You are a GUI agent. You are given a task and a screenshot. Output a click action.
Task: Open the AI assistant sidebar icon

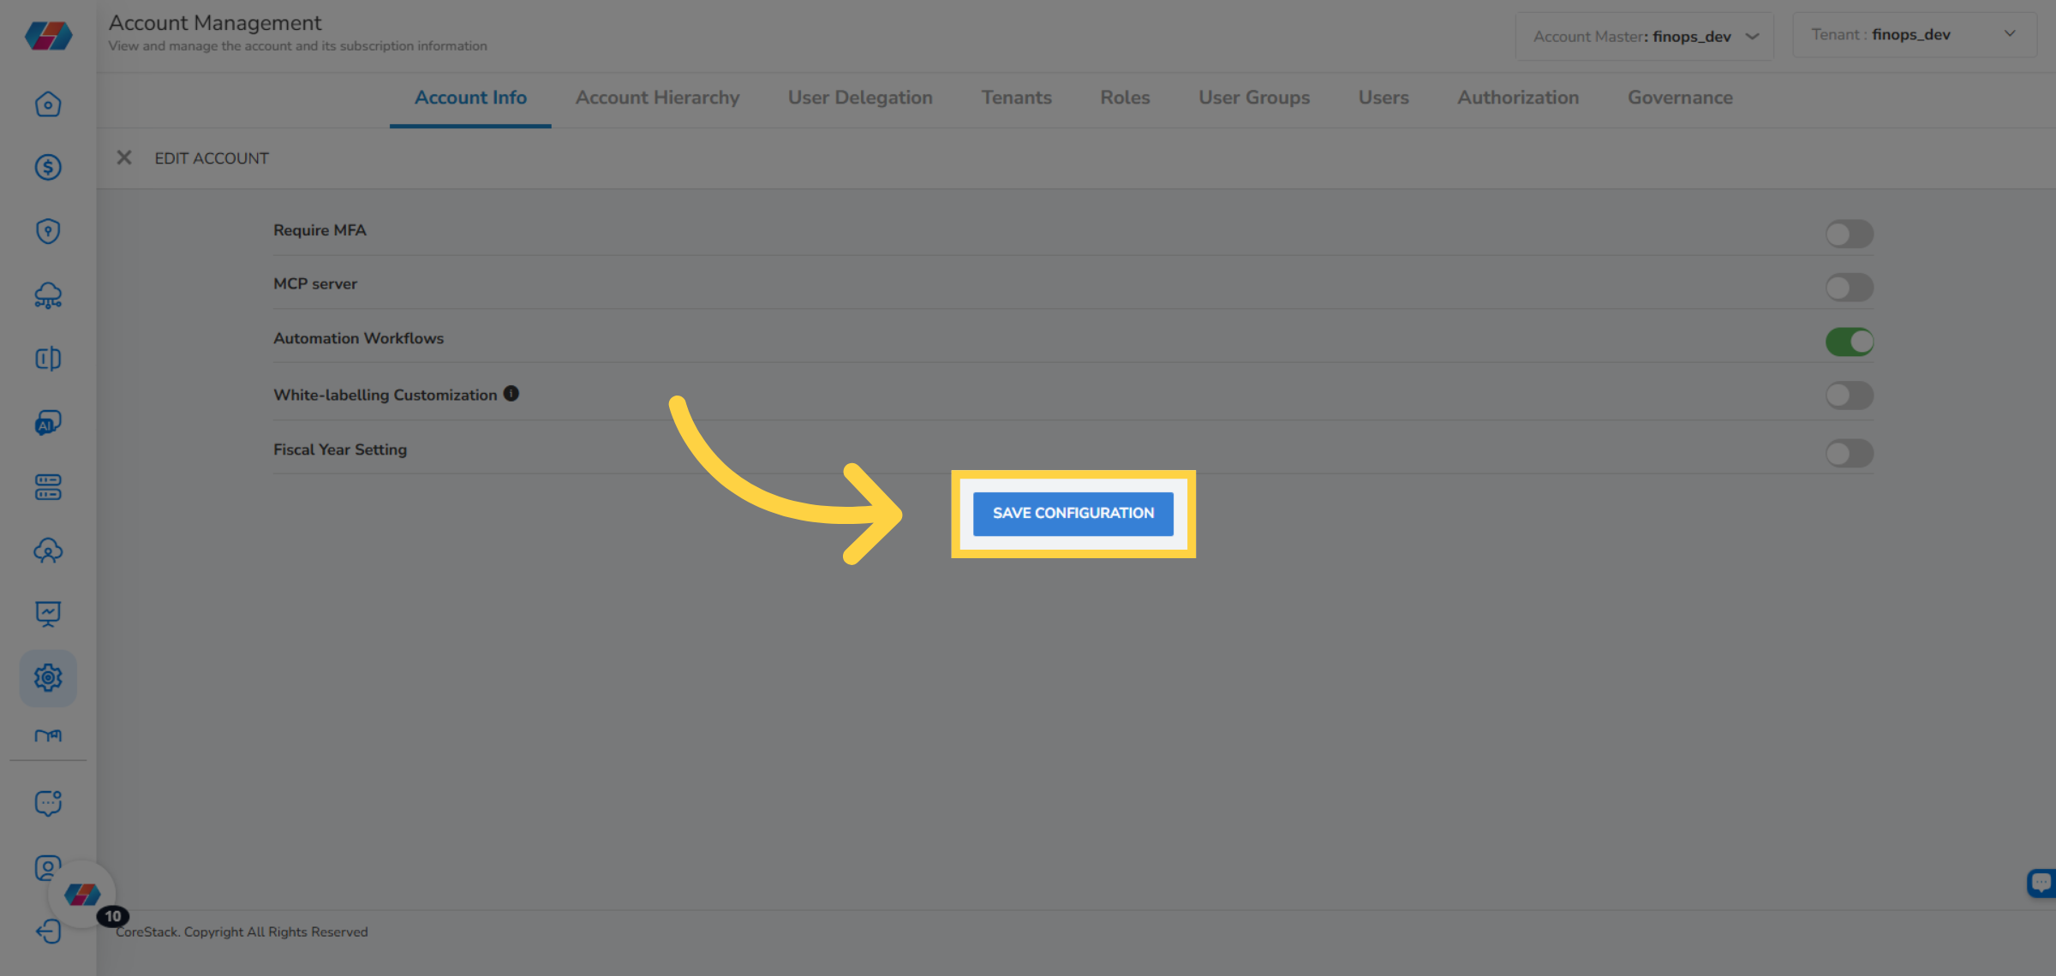click(x=48, y=423)
